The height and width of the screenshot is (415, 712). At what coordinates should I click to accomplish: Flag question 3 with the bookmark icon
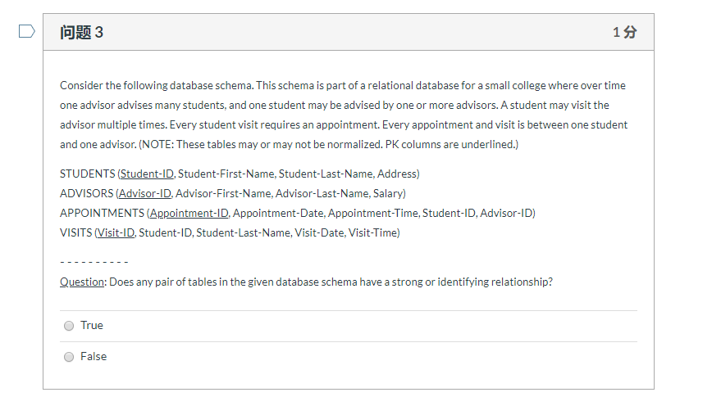coord(27,31)
